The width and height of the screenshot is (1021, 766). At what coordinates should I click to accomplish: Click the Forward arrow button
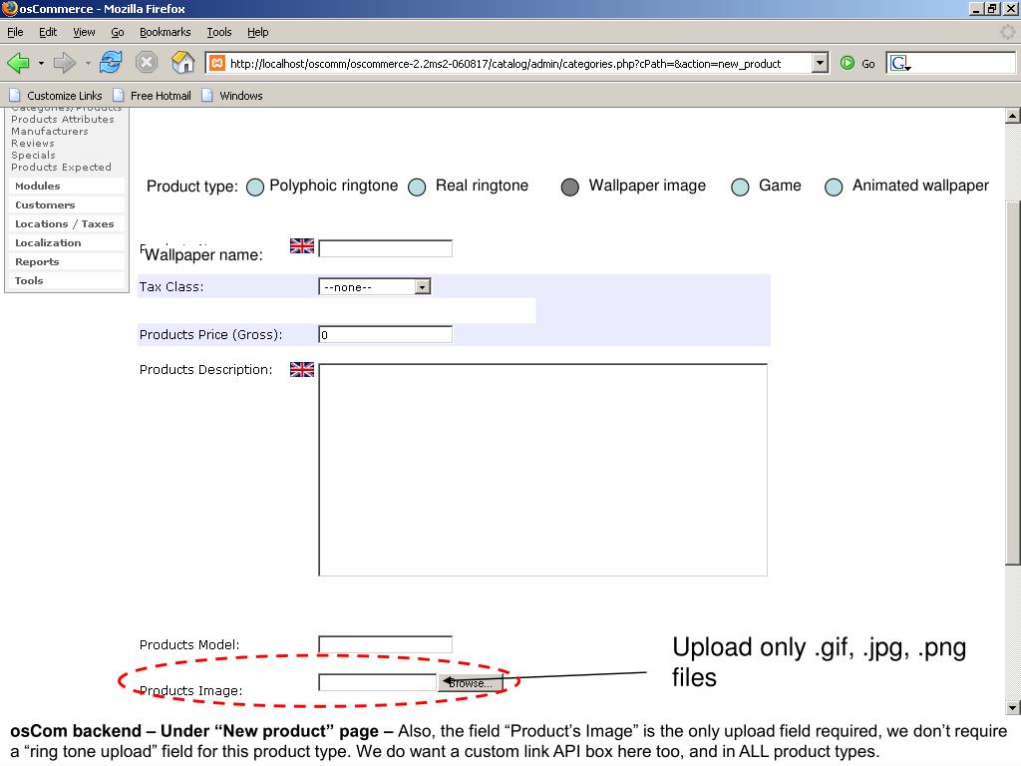[65, 63]
